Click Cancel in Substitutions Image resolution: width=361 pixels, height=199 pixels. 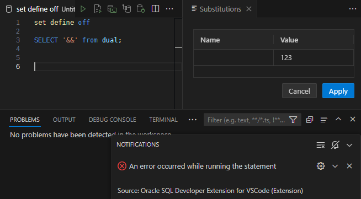coord(299,91)
